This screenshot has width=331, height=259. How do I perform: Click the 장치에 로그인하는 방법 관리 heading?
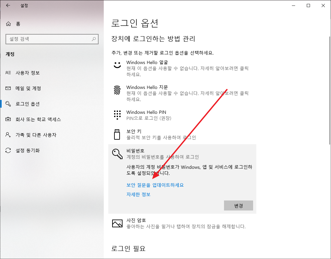click(153, 39)
